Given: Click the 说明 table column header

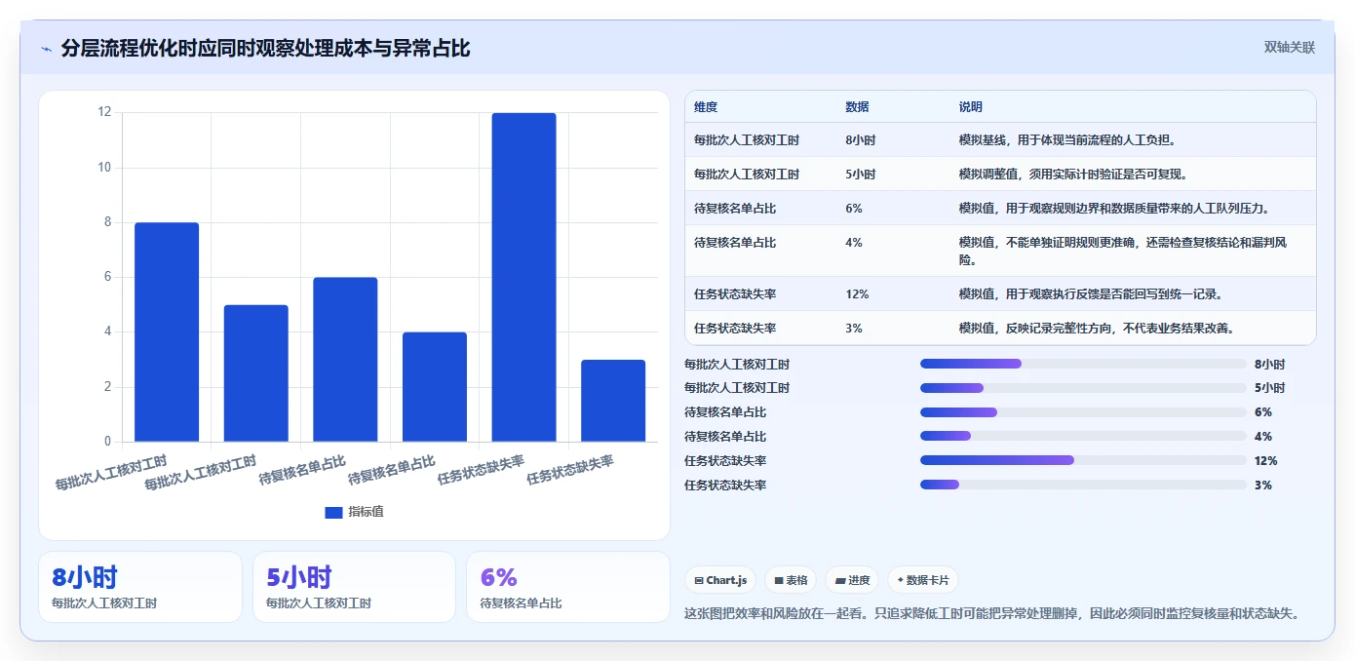Looking at the screenshot, I should (971, 107).
